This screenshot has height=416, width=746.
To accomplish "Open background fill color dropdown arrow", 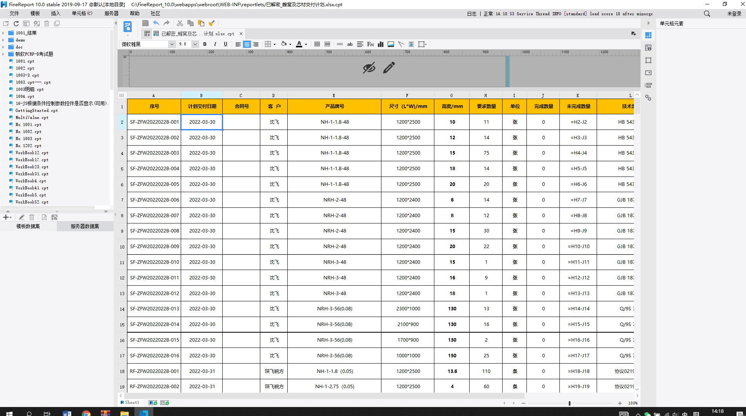I will coord(290,45).
